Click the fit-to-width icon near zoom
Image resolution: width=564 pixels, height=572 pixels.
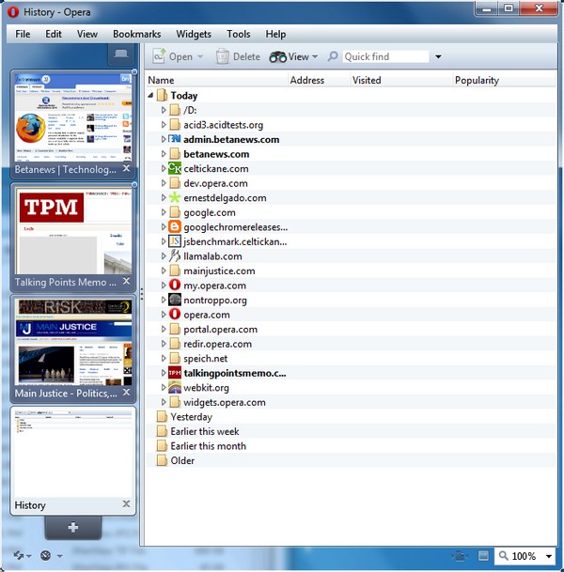click(x=460, y=556)
